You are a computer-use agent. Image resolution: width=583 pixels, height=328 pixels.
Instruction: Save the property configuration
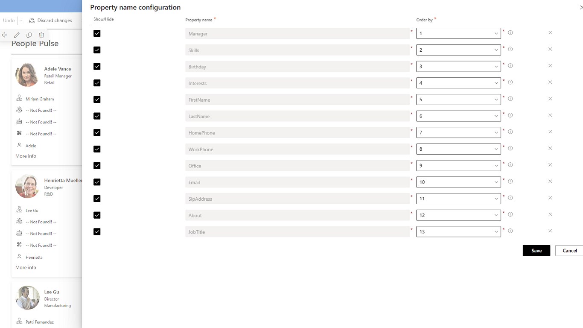pos(536,251)
